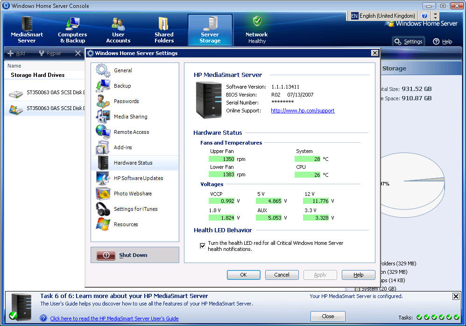View Network Healthy status
Screen dimensions: 466x326
point(257,30)
